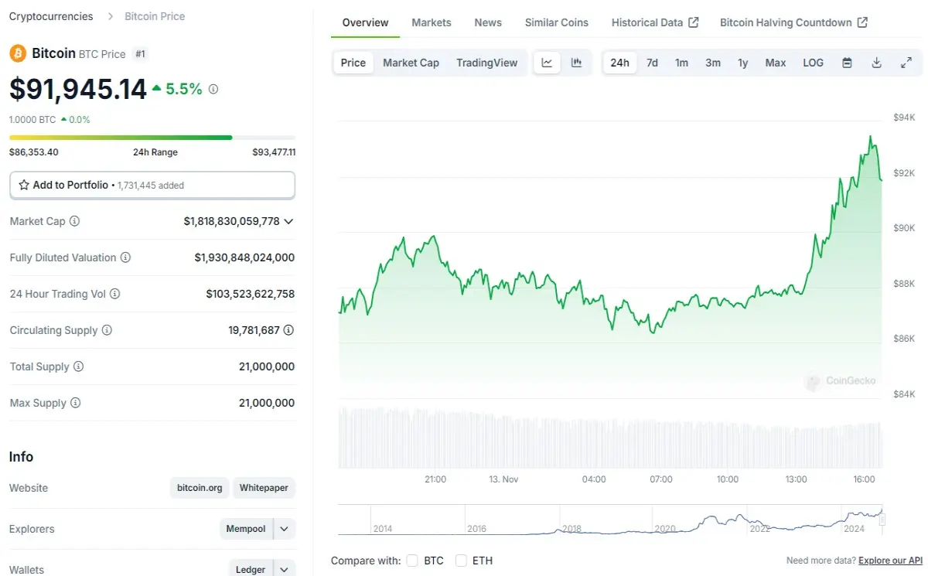Show Circulating Supply label info icon
Screen dimensions: 928x576
pos(107,330)
